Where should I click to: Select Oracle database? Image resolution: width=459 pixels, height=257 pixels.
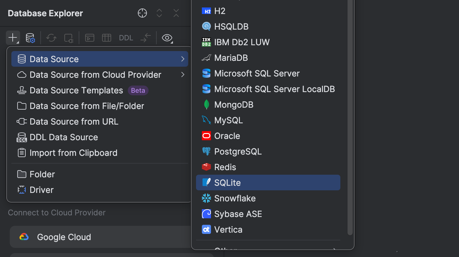point(268,136)
